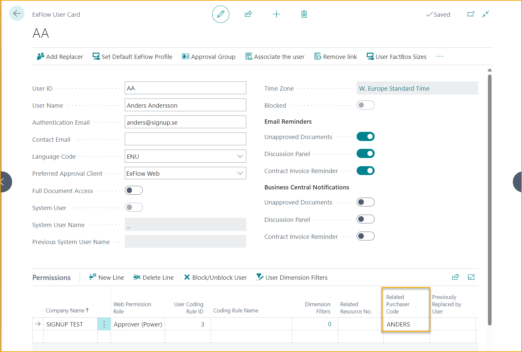522x352 pixels.
Task: Add a New Line in Permissions
Action: tap(106, 277)
